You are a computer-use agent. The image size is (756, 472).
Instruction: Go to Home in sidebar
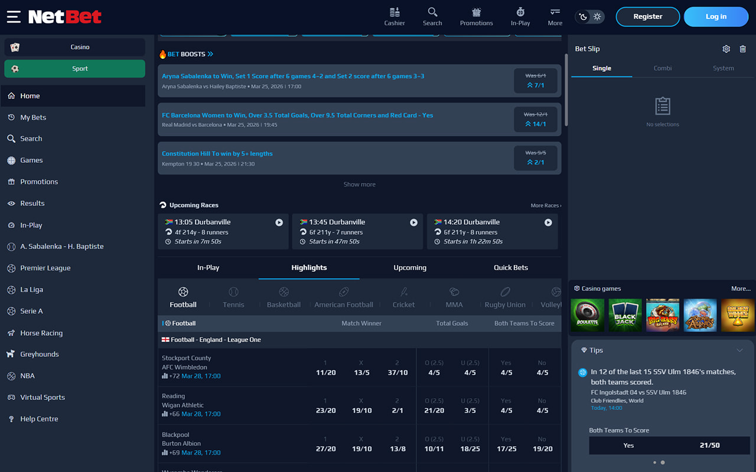pos(73,96)
